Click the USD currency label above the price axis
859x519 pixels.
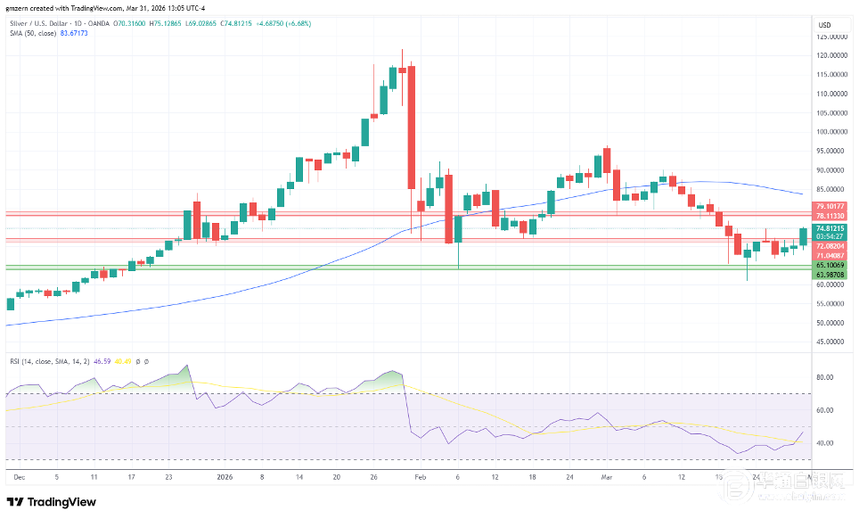(824, 24)
